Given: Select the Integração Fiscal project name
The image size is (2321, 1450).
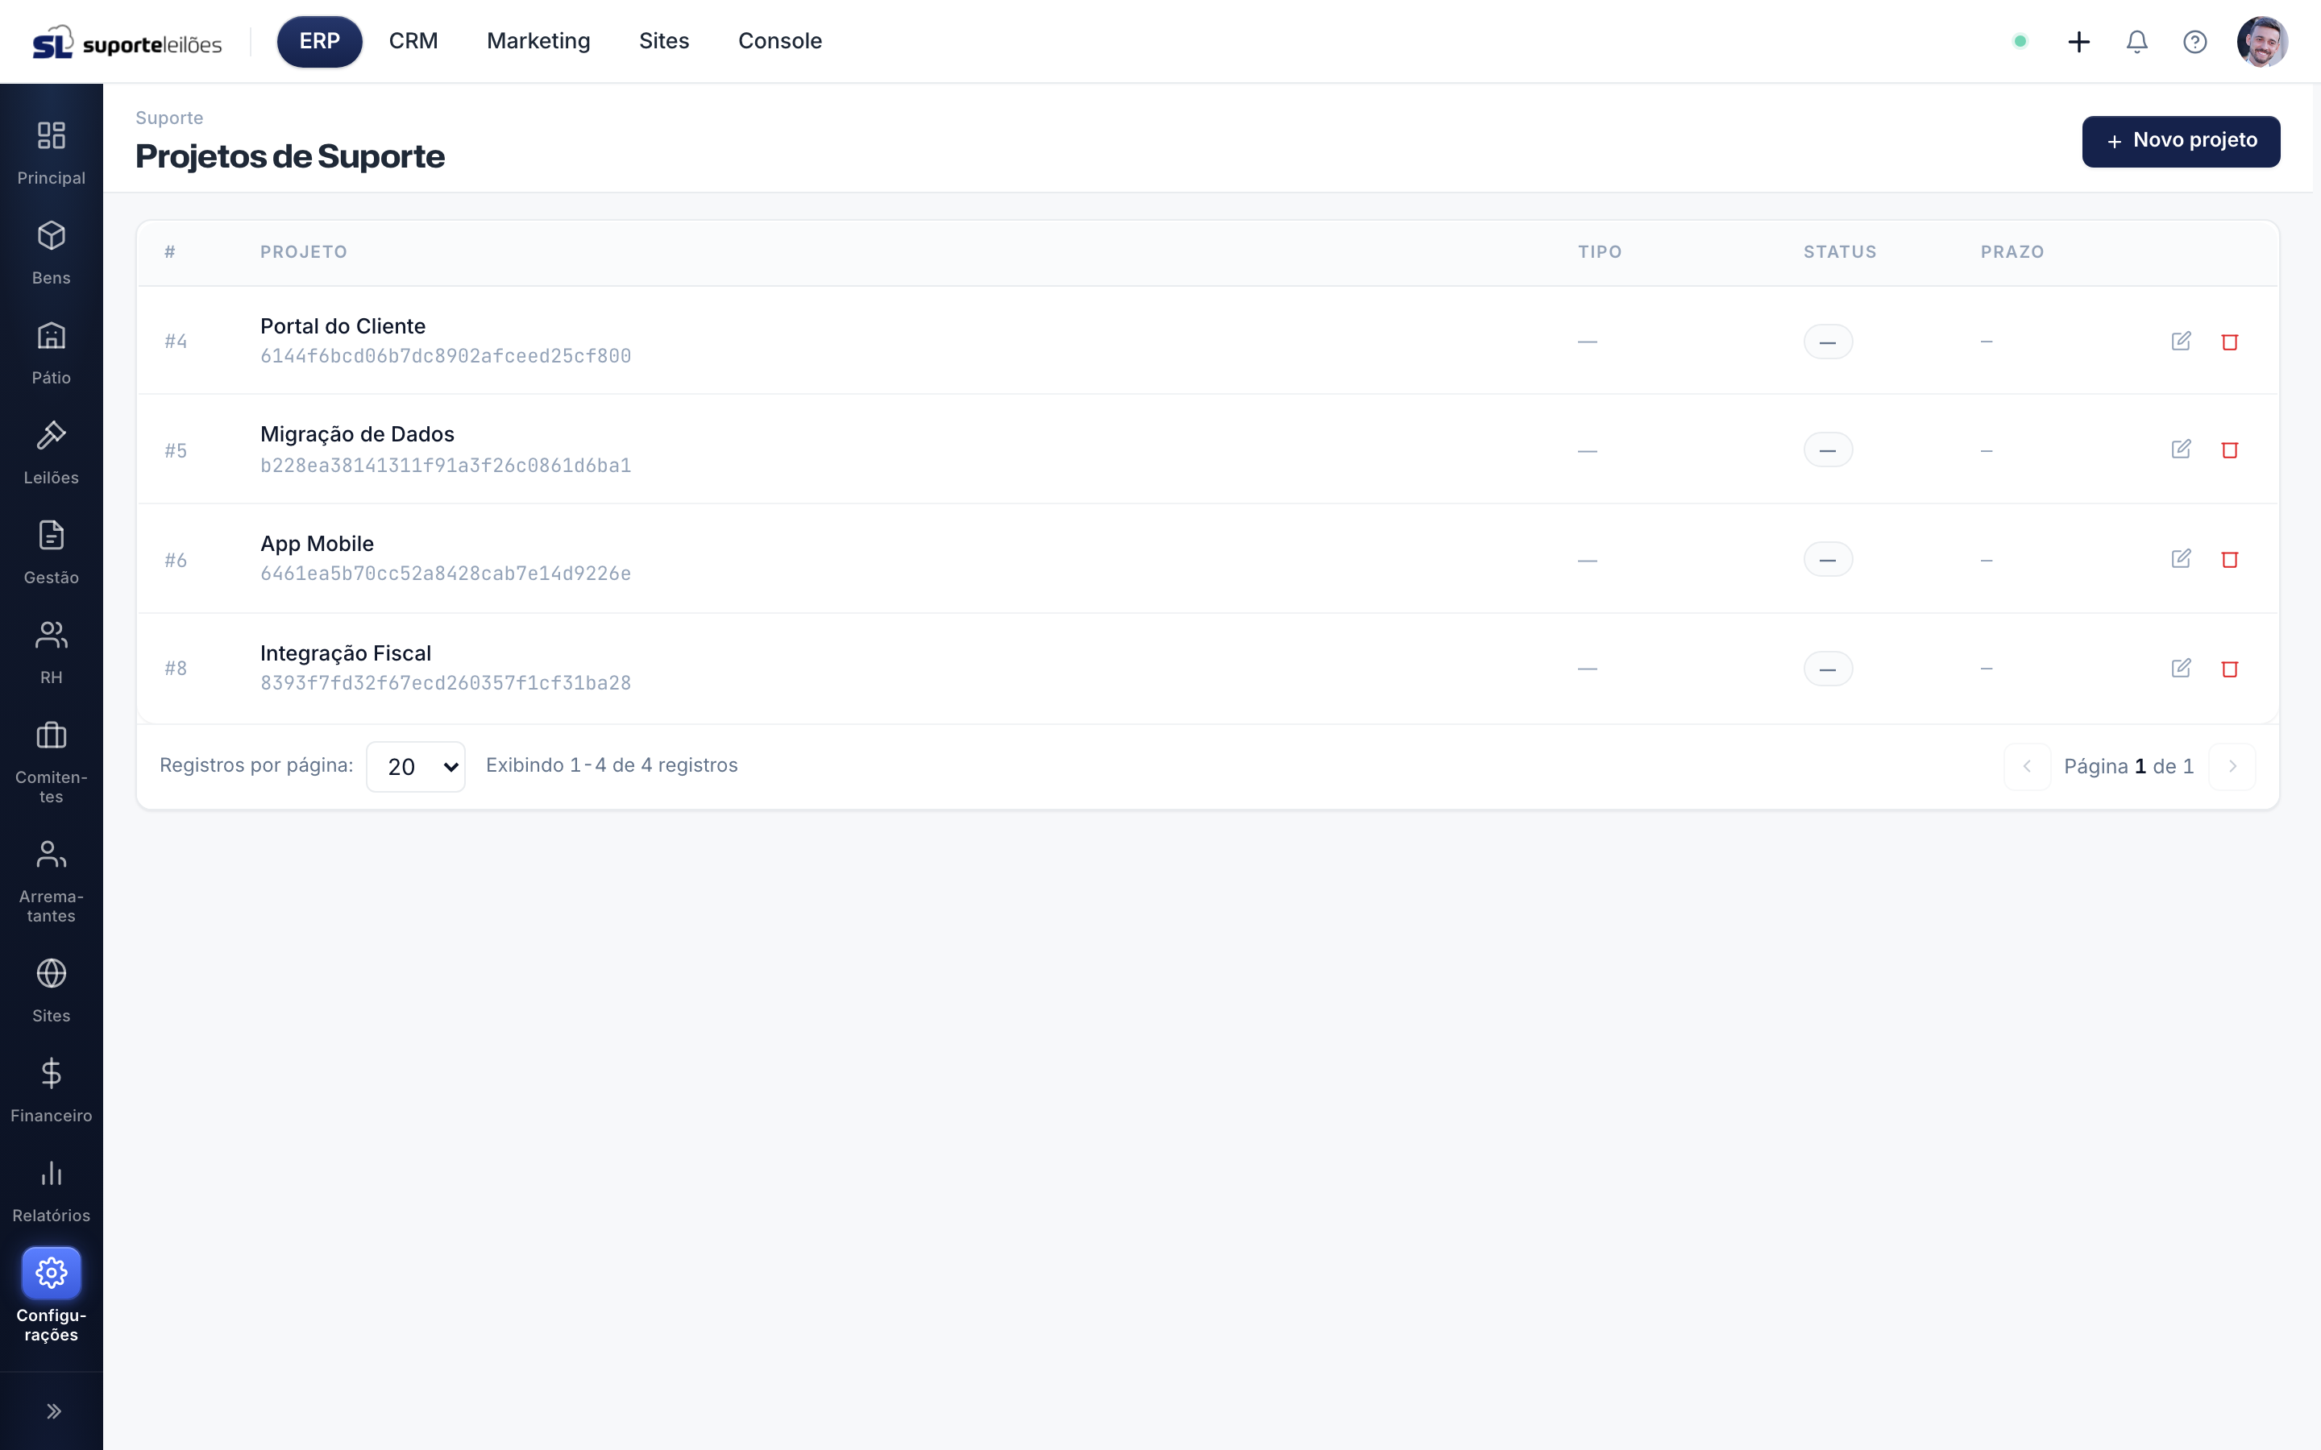Looking at the screenshot, I should pyautogui.click(x=345, y=653).
